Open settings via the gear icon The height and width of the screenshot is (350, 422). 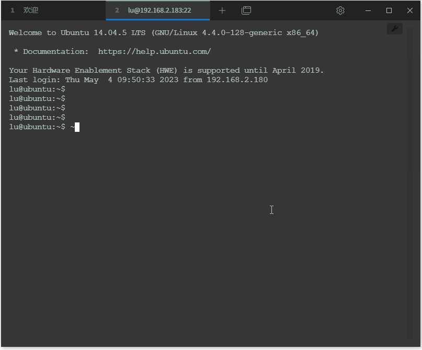point(340,10)
